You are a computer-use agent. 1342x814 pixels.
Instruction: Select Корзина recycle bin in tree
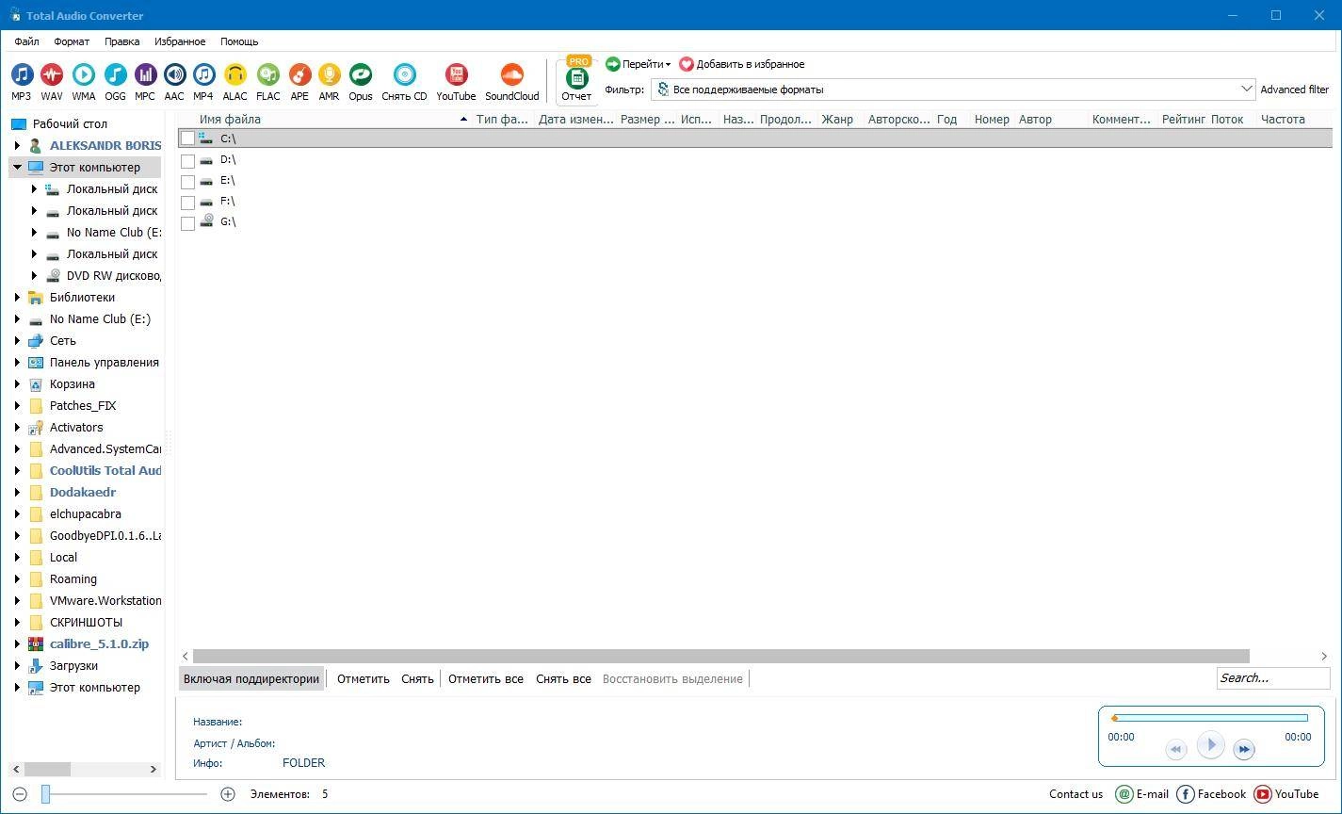coord(73,383)
